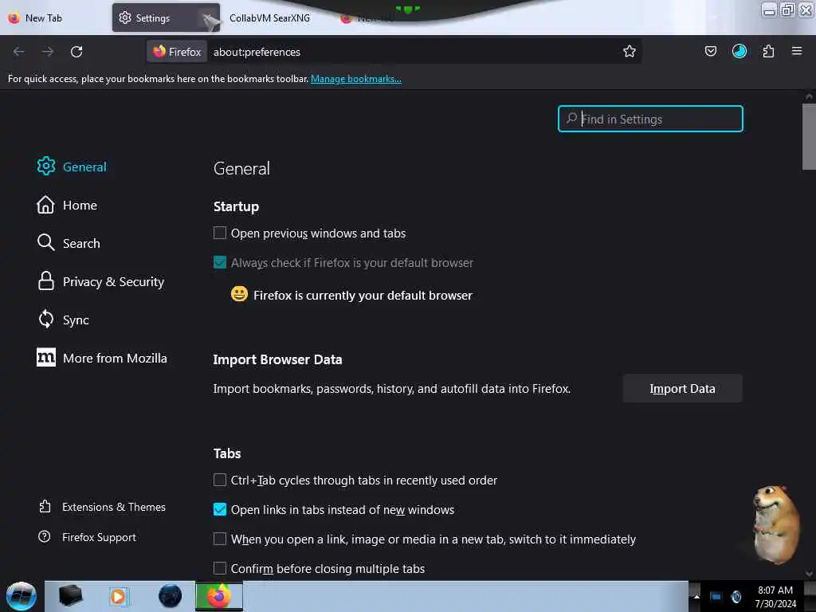The height and width of the screenshot is (612, 816).
Task: Enable Open previous windows and tabs
Action: pos(220,233)
